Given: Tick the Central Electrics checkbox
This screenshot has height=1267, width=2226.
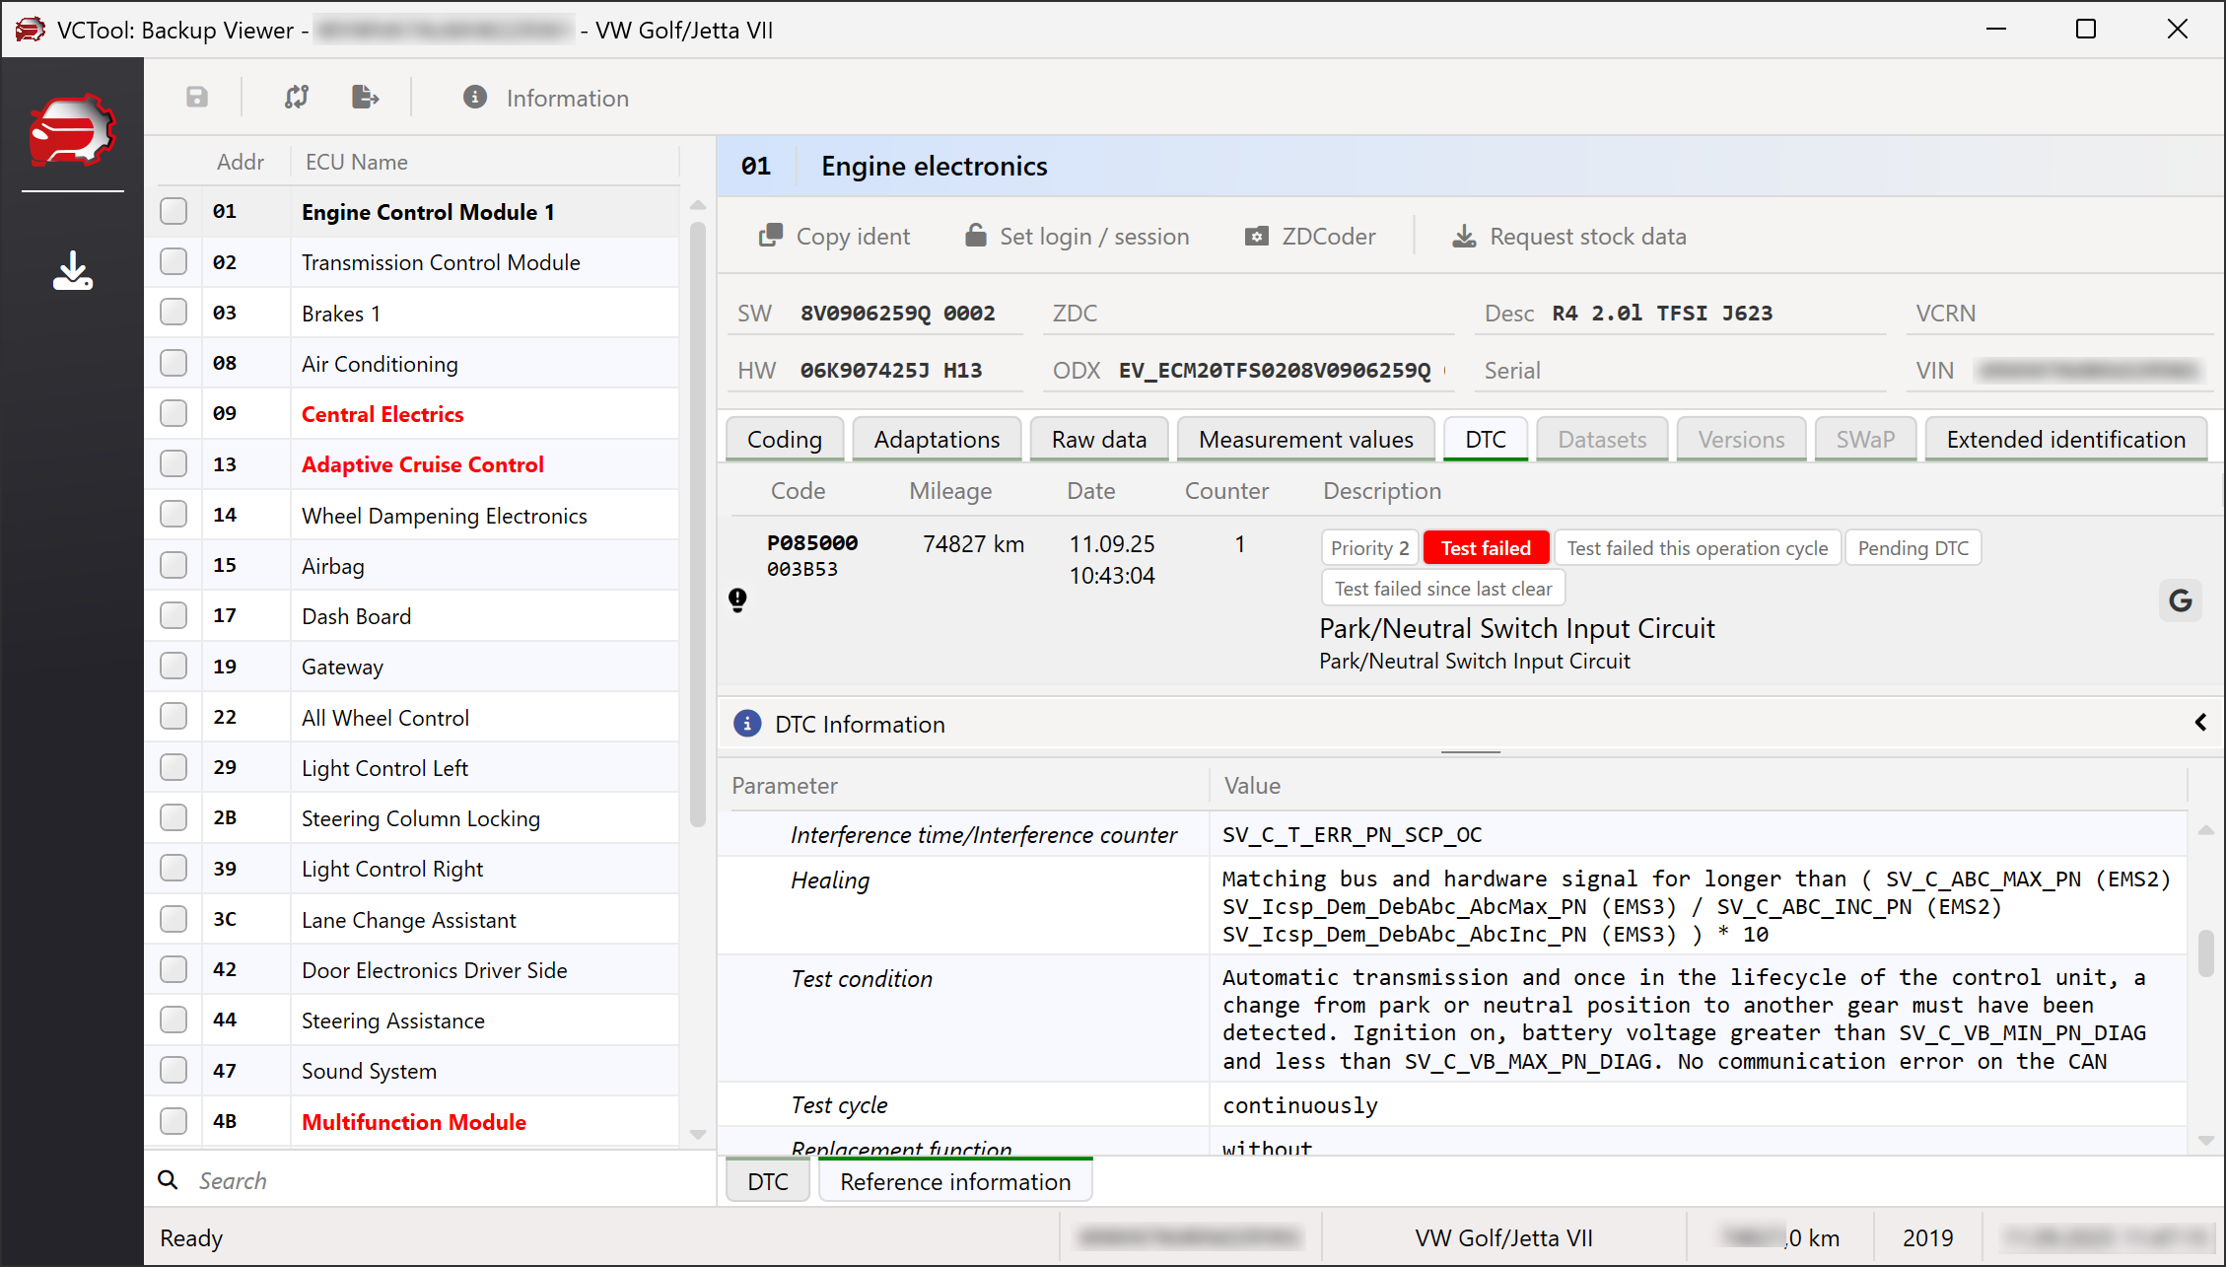Looking at the screenshot, I should (174, 414).
